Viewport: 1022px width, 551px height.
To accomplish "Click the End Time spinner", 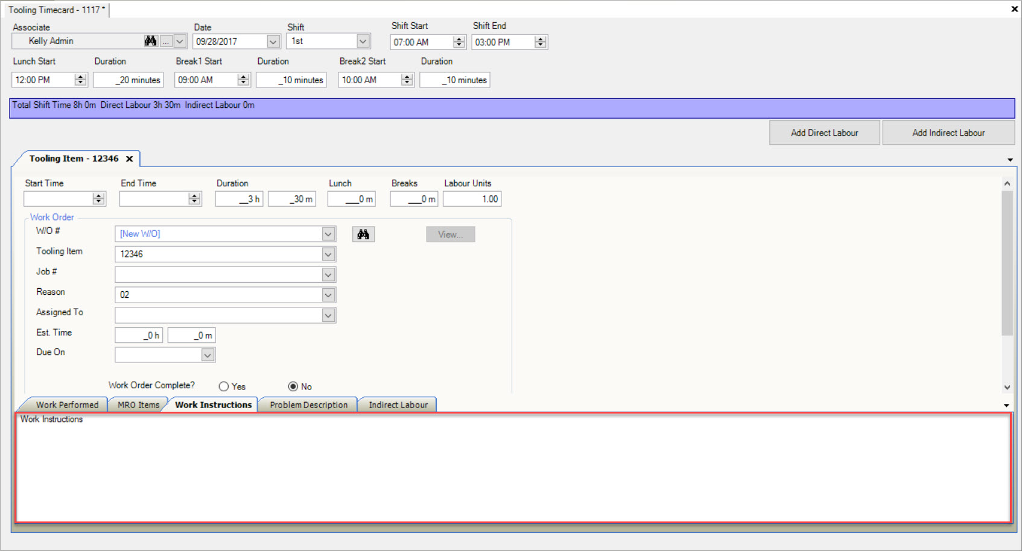I will point(194,199).
